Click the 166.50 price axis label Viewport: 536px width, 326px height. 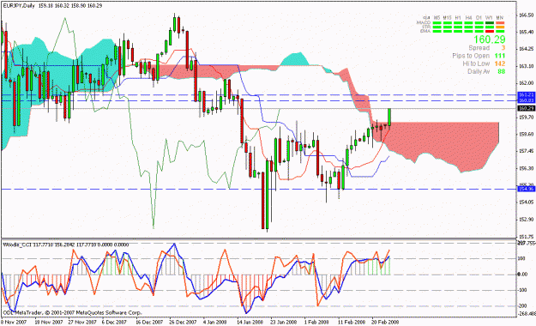(x=527, y=15)
